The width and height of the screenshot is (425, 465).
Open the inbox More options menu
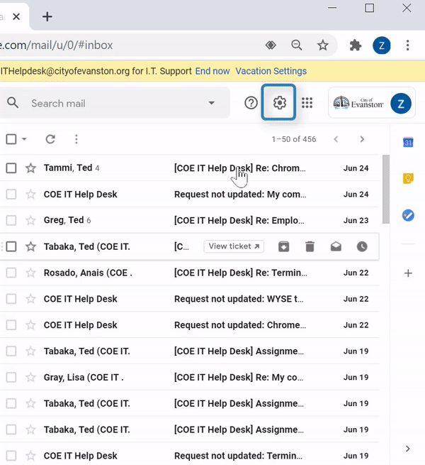pyautogui.click(x=76, y=139)
